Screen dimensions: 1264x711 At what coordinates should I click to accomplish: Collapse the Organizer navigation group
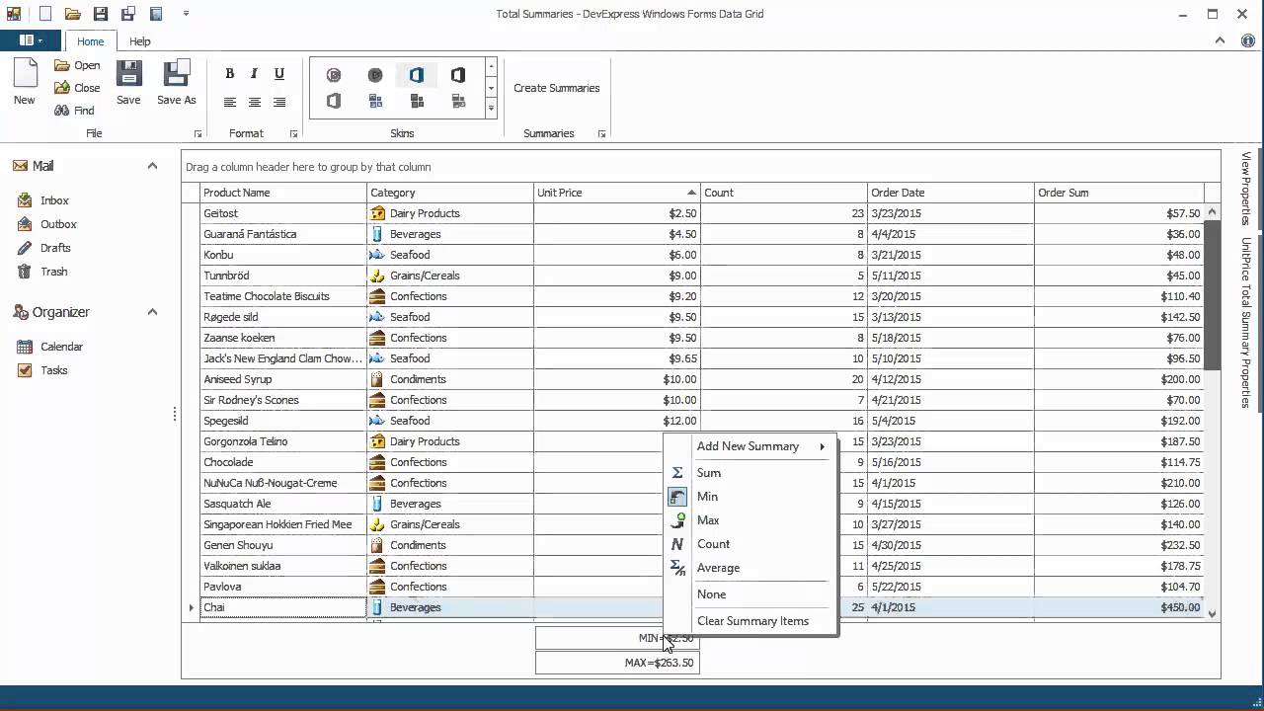point(152,312)
